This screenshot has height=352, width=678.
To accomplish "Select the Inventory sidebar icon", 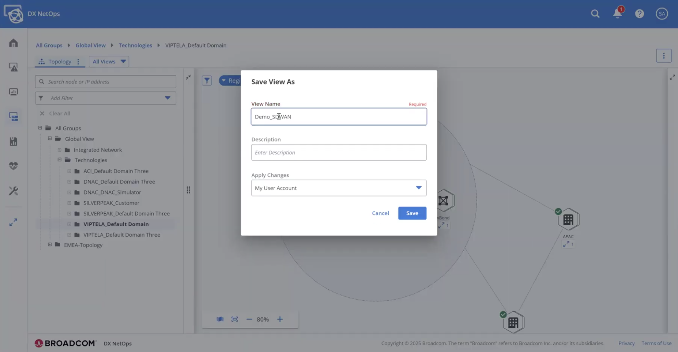I will tap(13, 116).
